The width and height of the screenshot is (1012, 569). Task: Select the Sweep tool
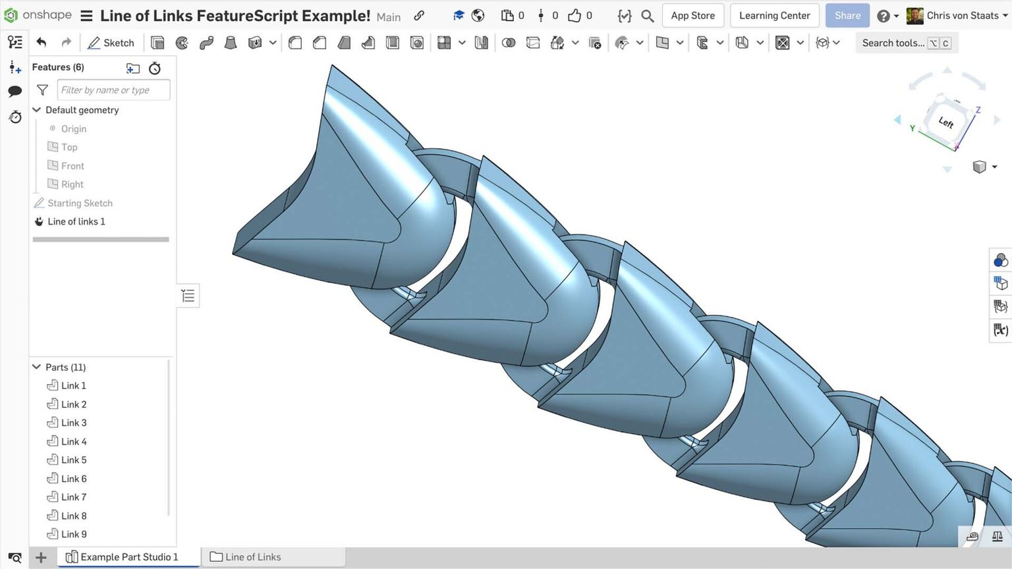206,41
